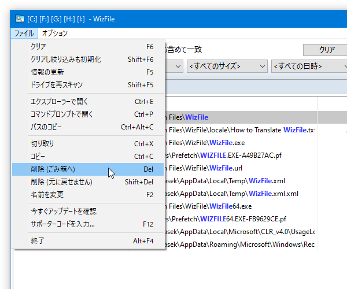Open the ファイル menu
Viewport: 347px width, 289px height.
click(24, 33)
